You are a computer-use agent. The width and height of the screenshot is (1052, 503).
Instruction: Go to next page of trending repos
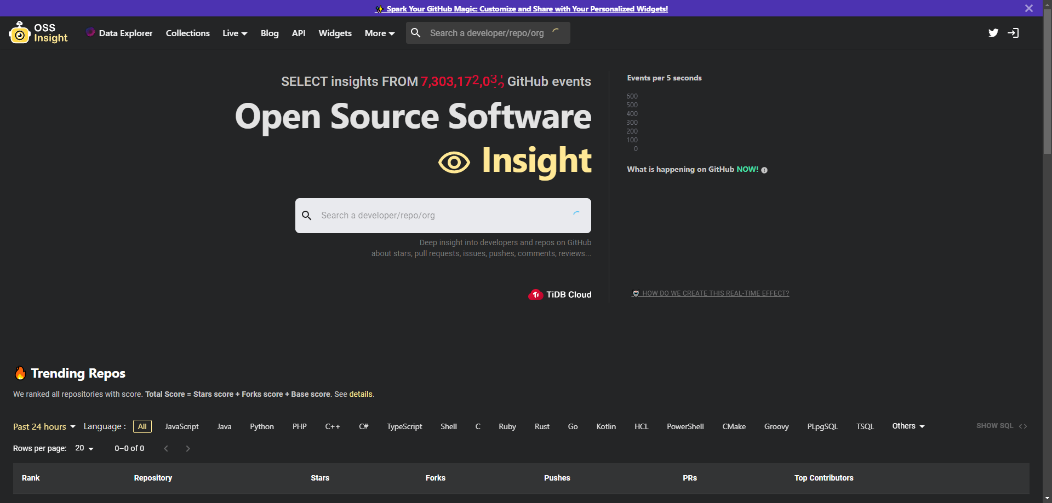[x=188, y=448]
